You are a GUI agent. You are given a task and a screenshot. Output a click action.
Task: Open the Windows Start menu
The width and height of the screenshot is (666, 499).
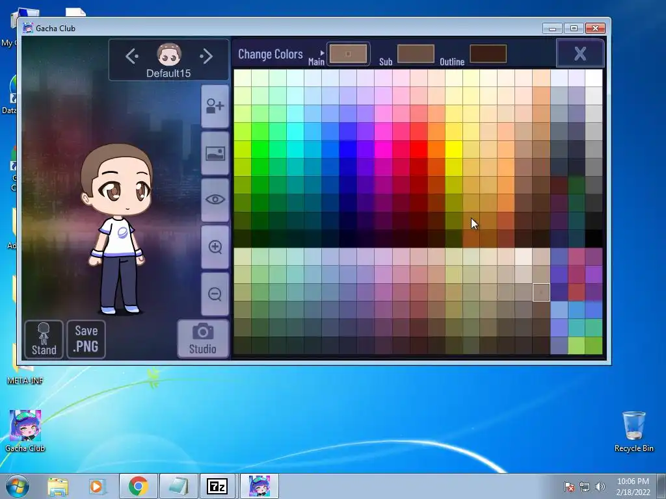[x=17, y=486]
